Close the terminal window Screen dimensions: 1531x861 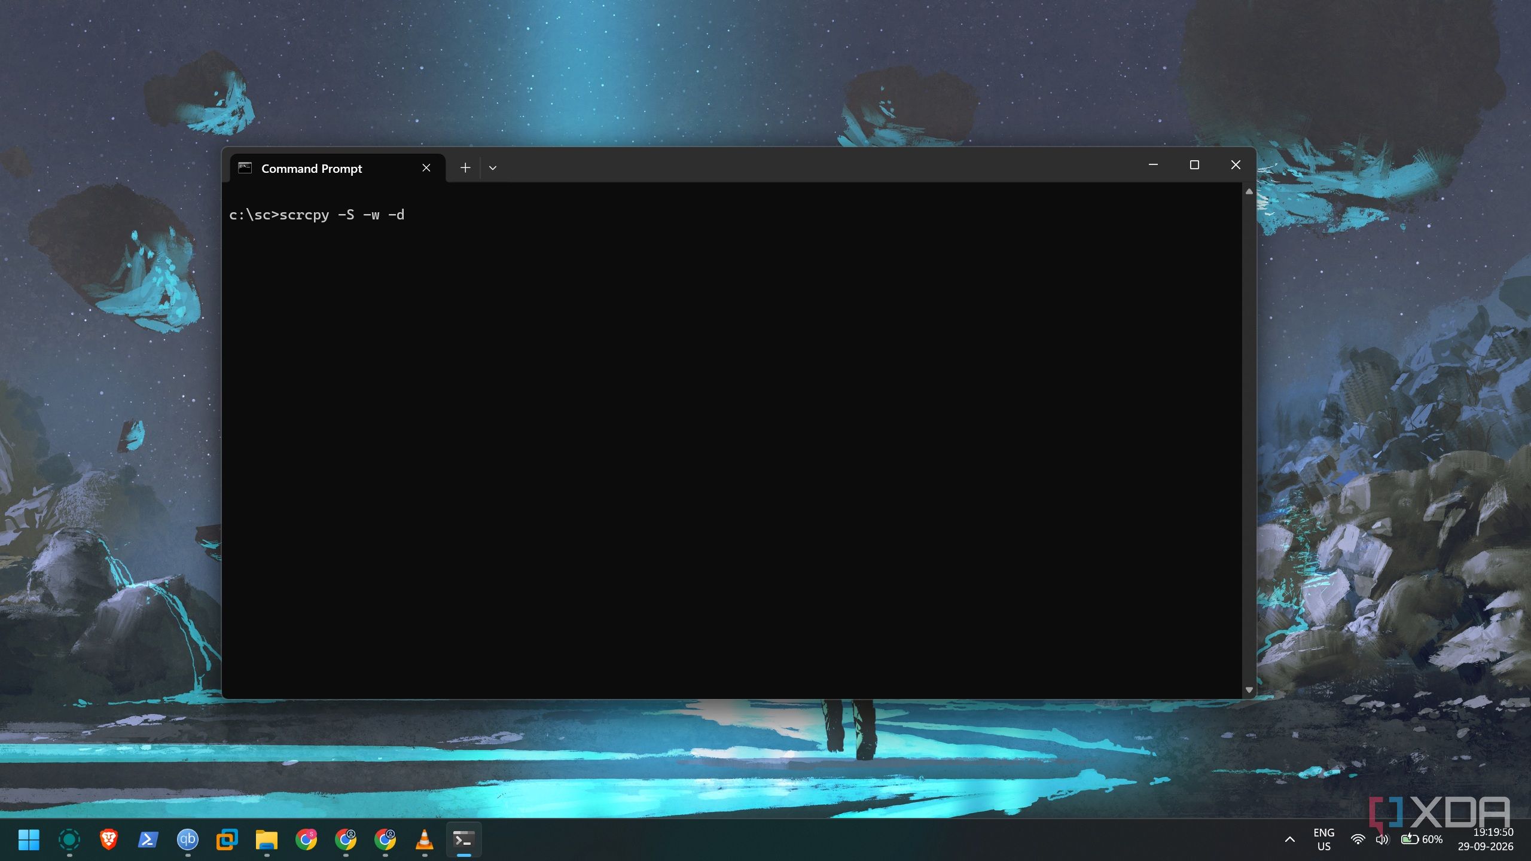tap(1236, 164)
